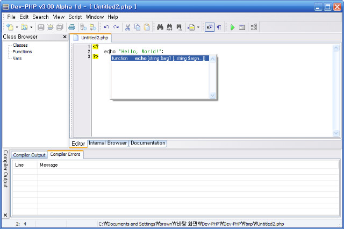This screenshot has width=344, height=229.
Task: Switch to the Documentation tab
Action: (x=148, y=143)
